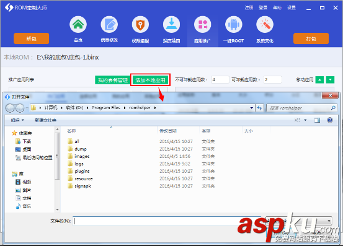Click the romhelper breadcrumb segment
Viewport: 343px width, 246px height.
pyautogui.click(x=140, y=107)
